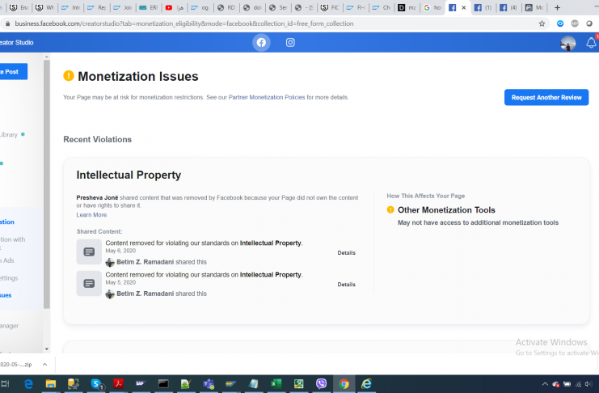This screenshot has height=393, width=599.
Task: Click the Learn More link
Action: pyautogui.click(x=91, y=214)
